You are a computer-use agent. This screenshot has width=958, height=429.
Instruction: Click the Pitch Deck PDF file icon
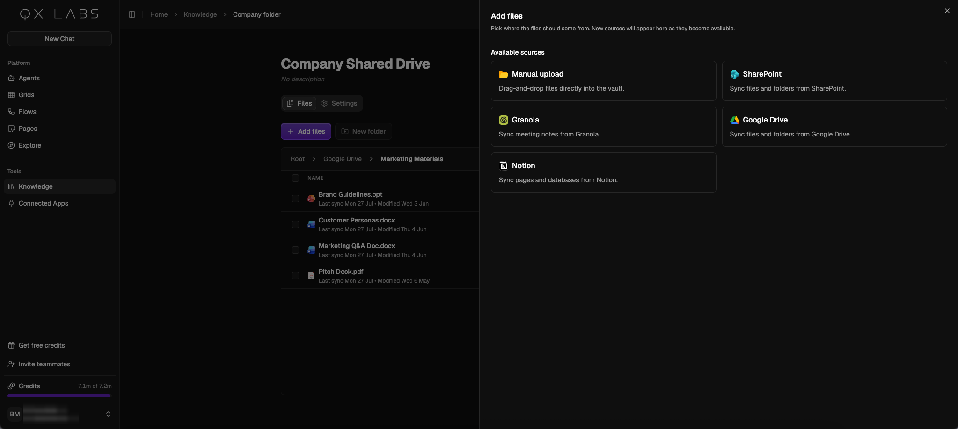point(311,276)
